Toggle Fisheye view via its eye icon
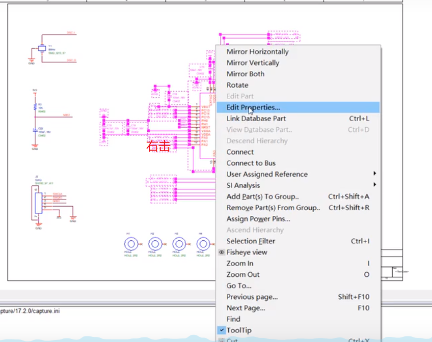The image size is (432, 342). (222, 252)
